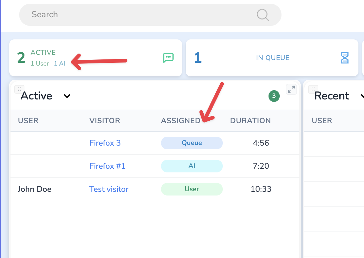Sort by the DURATION column header
The height and width of the screenshot is (258, 364).
coord(250,121)
